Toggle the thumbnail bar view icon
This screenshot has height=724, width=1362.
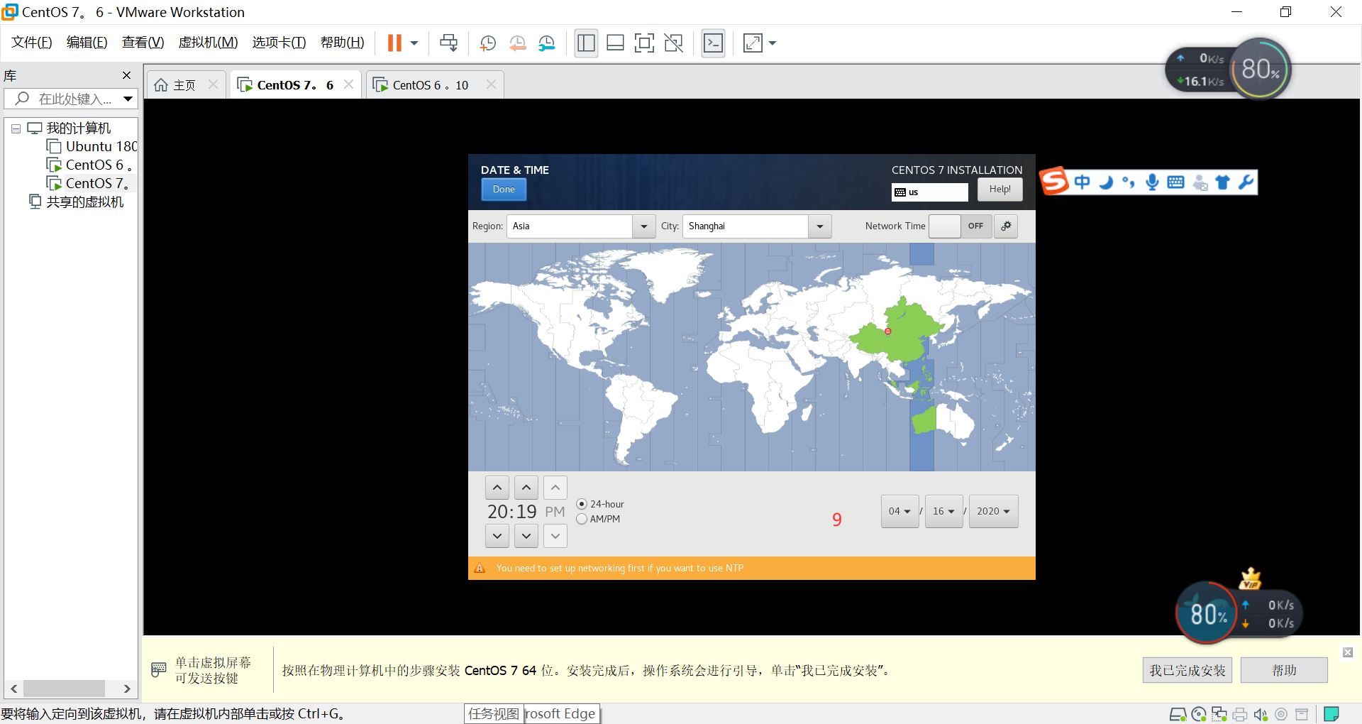615,43
